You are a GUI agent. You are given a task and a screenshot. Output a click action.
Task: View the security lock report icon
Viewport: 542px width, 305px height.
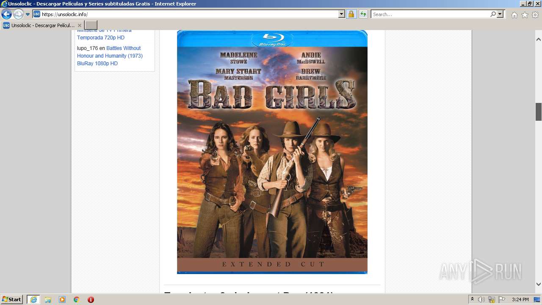coord(351,14)
